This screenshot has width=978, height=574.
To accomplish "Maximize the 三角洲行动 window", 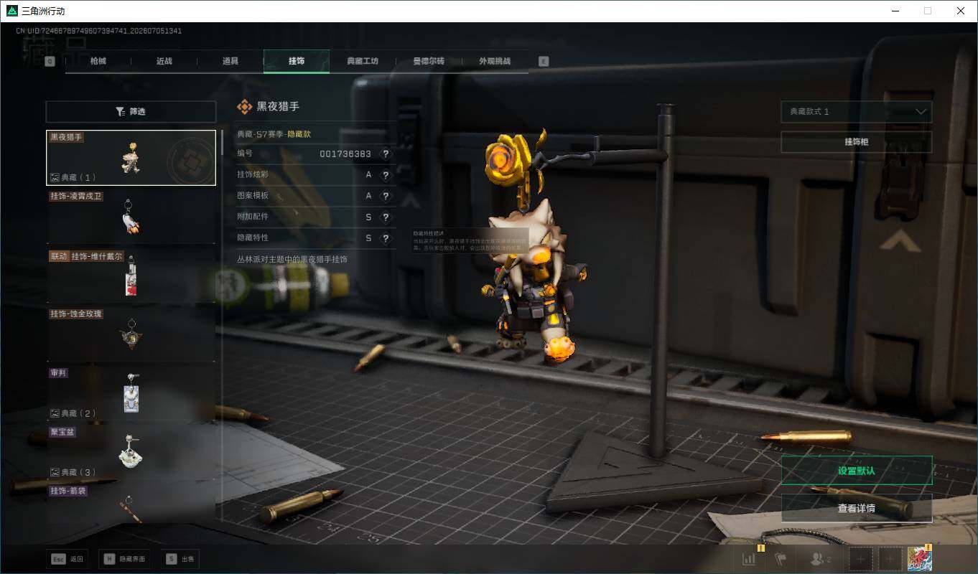I will click(928, 11).
